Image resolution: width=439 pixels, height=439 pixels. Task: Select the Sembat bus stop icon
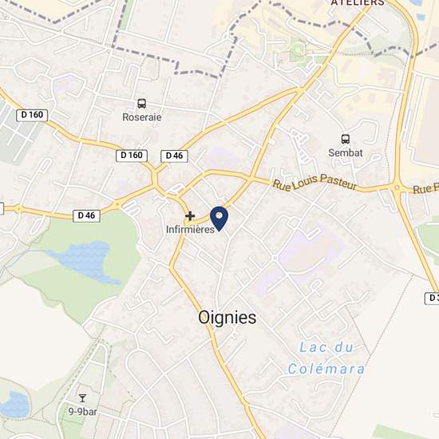pos(345,139)
